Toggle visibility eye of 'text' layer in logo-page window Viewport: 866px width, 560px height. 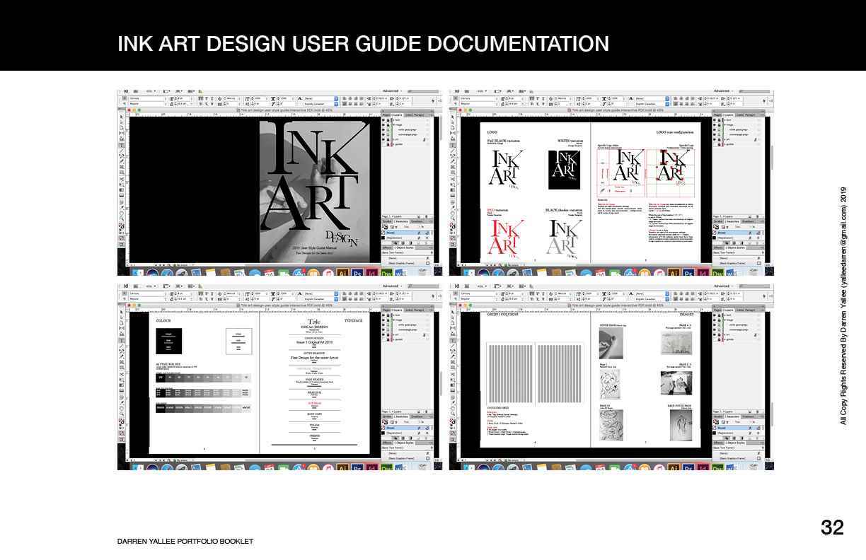click(x=715, y=120)
